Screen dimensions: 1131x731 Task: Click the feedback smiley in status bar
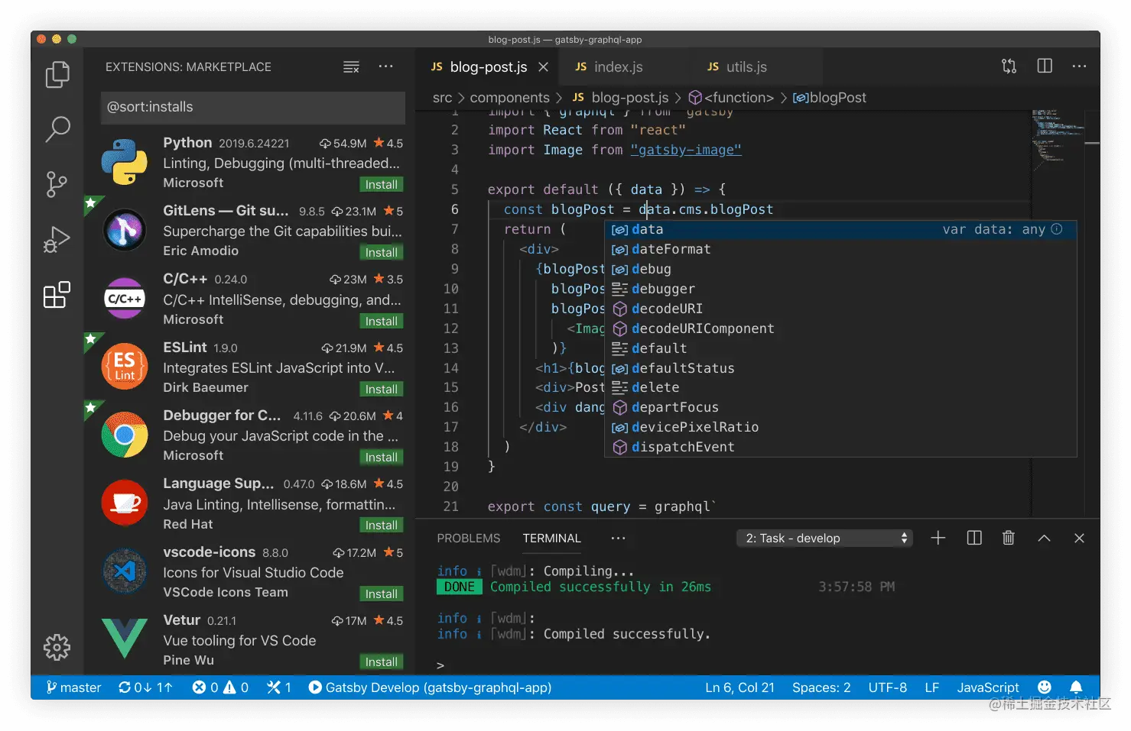[1045, 687]
